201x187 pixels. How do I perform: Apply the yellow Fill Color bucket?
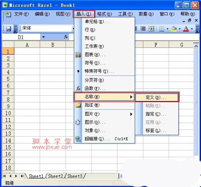(174, 29)
